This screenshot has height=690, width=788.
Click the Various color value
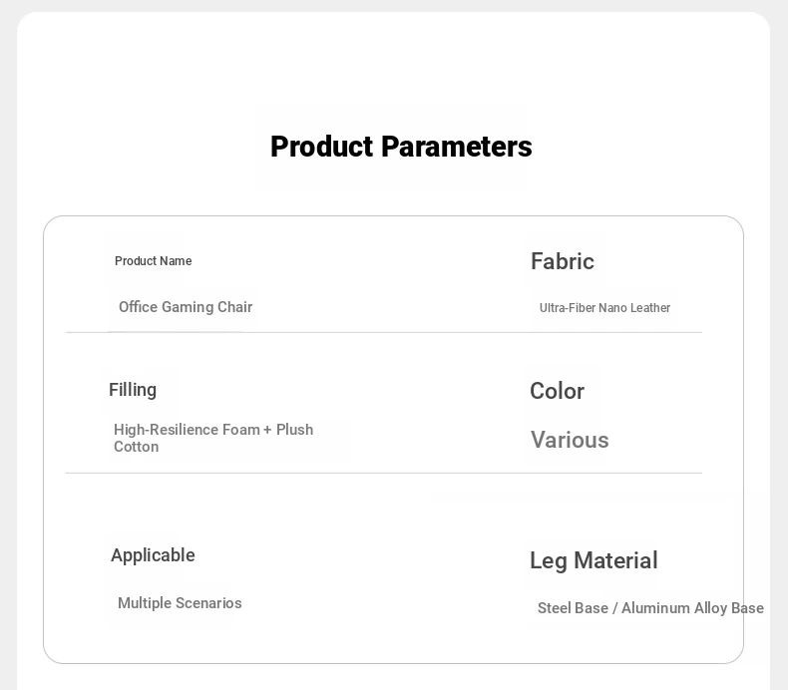coord(570,440)
